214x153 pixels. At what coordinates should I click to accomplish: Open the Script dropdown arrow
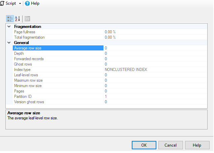[x=20, y=3]
